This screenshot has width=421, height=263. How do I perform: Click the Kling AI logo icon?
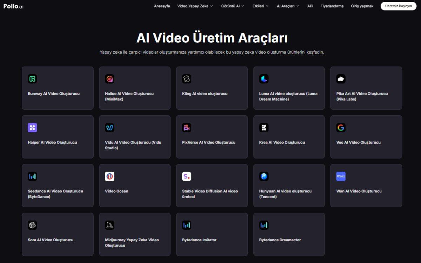(x=187, y=79)
